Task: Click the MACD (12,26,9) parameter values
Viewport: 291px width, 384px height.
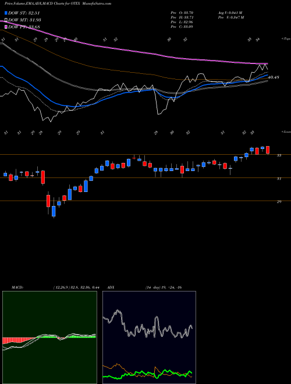Action: click(x=76, y=287)
